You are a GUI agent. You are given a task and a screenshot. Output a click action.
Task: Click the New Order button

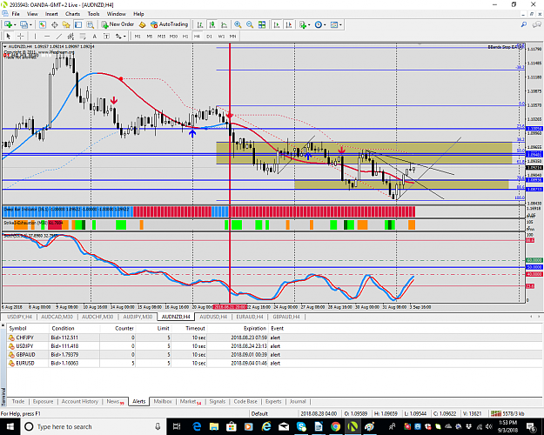tap(118, 24)
